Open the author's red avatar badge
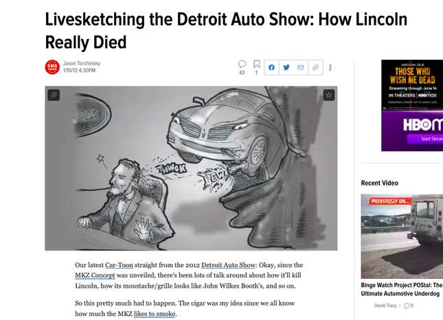443x320 pixels. pyautogui.click(x=52, y=67)
